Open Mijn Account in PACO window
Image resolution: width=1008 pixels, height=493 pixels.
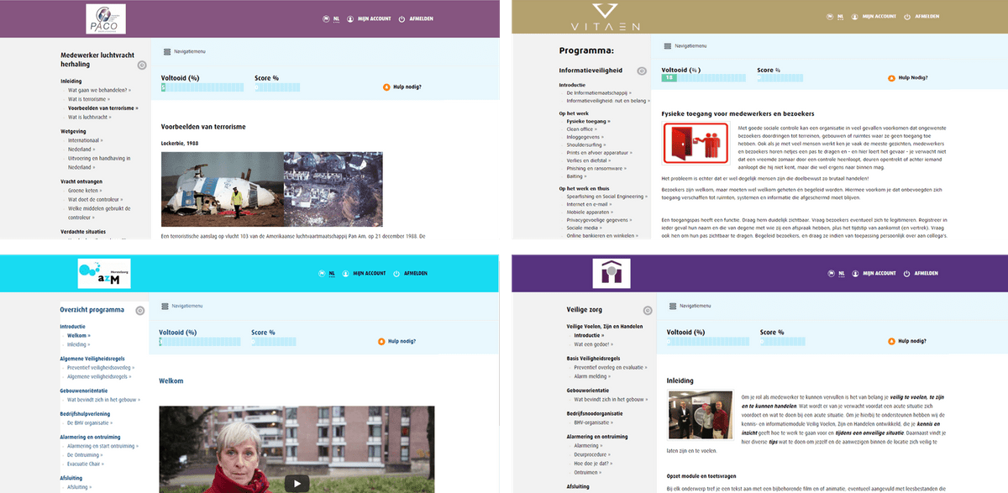coord(375,18)
